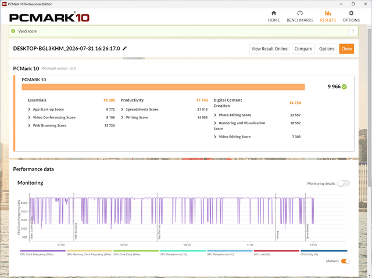
Task: Expand App Start-up Score details
Action: point(29,109)
